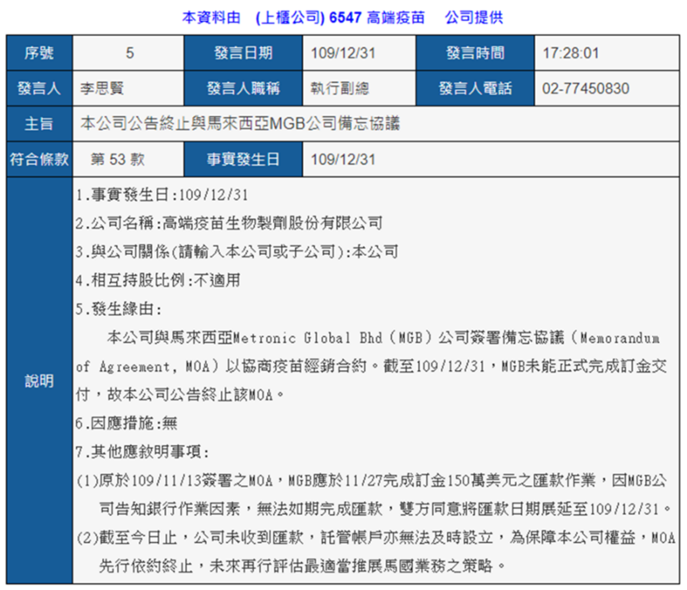Click the 序號 header cell
The image size is (687, 590).
[x=39, y=53]
